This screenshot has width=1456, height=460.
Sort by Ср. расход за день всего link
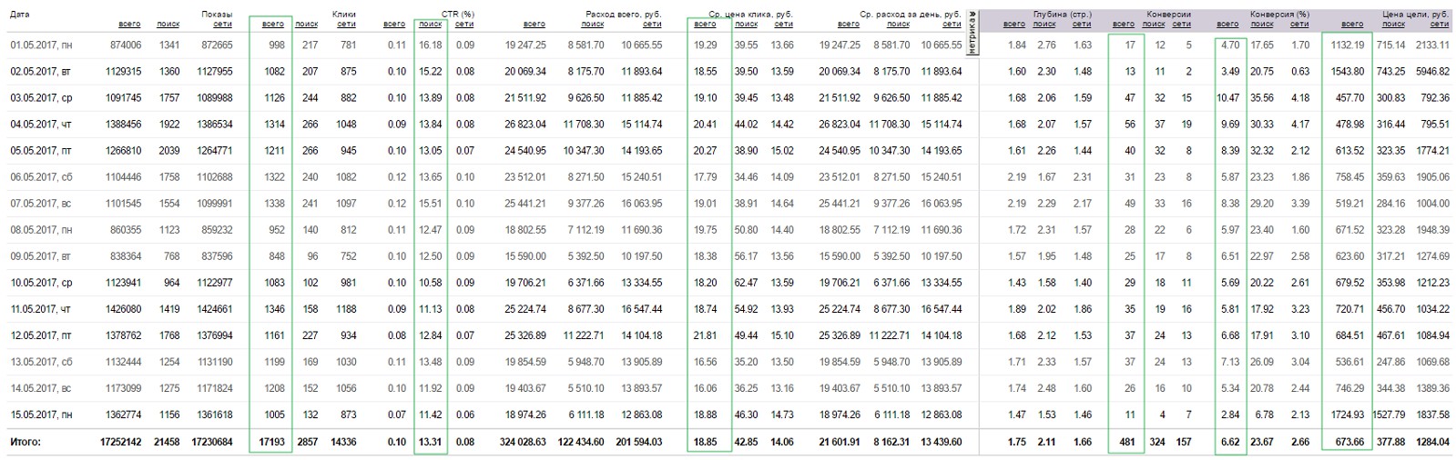(848, 25)
